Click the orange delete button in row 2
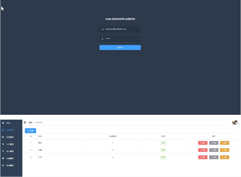The width and height of the screenshot is (241, 177). [x=224, y=150]
